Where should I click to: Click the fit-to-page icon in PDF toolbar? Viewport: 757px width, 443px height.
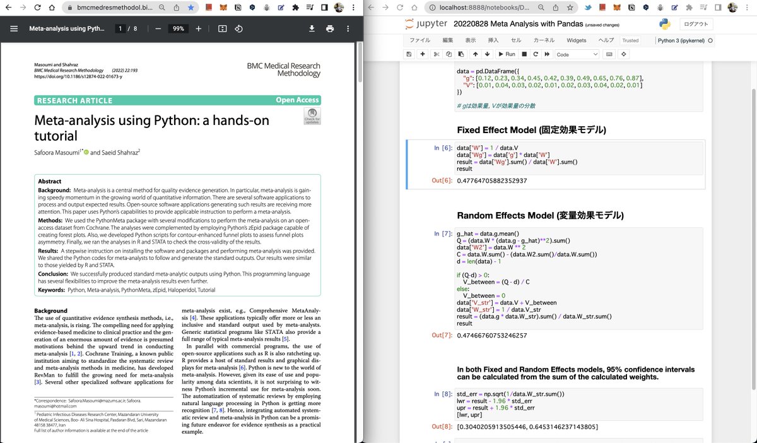222,29
